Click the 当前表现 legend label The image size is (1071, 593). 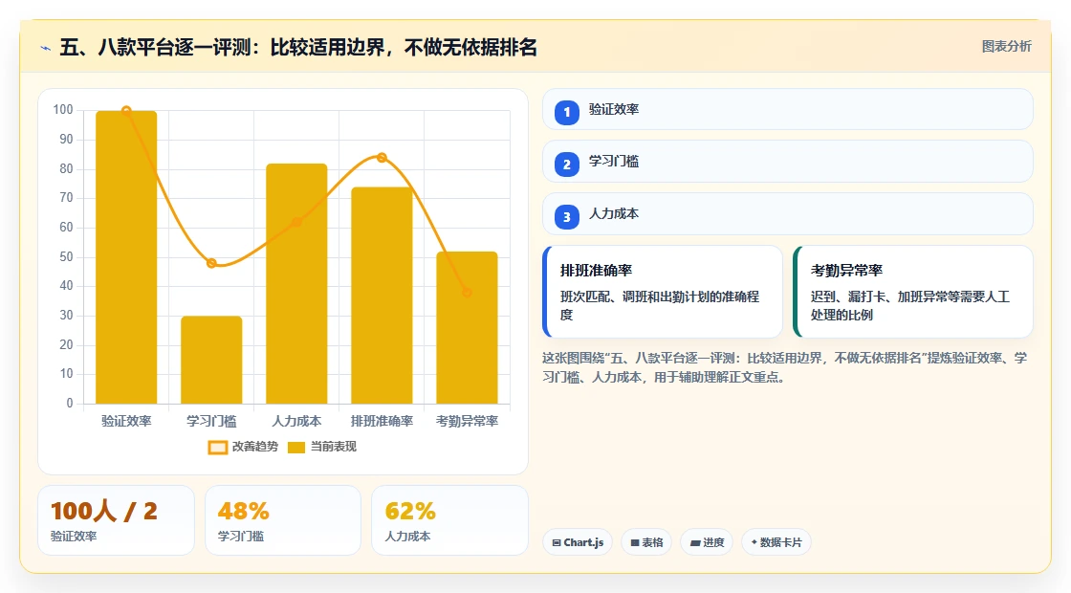tap(334, 447)
